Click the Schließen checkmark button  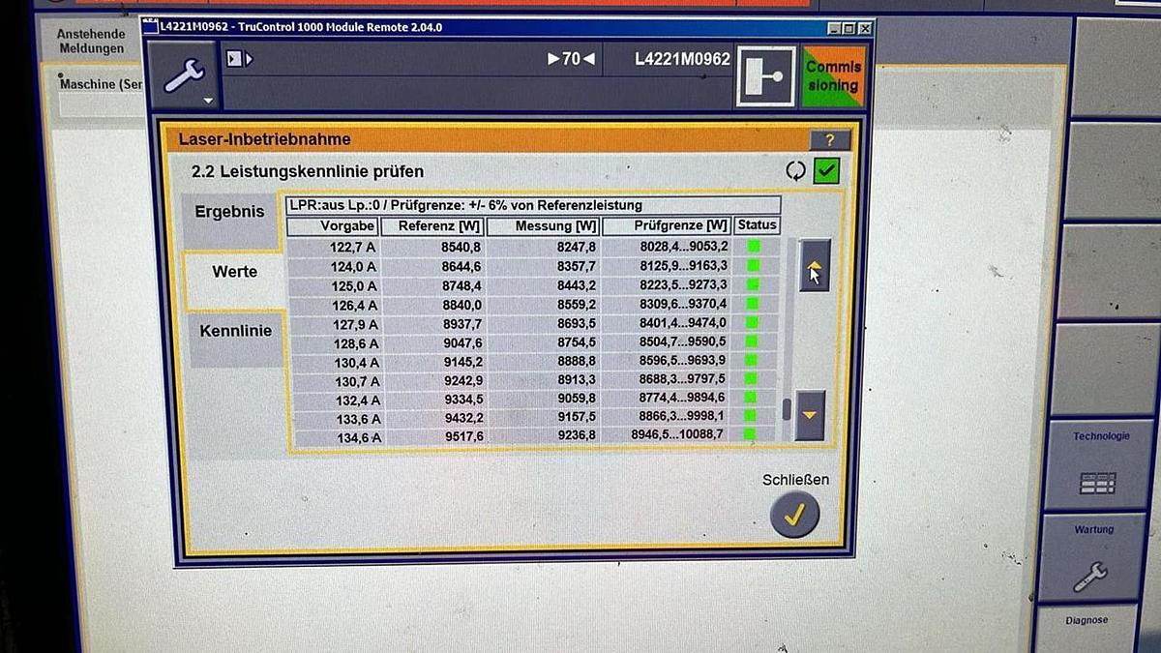pos(794,515)
